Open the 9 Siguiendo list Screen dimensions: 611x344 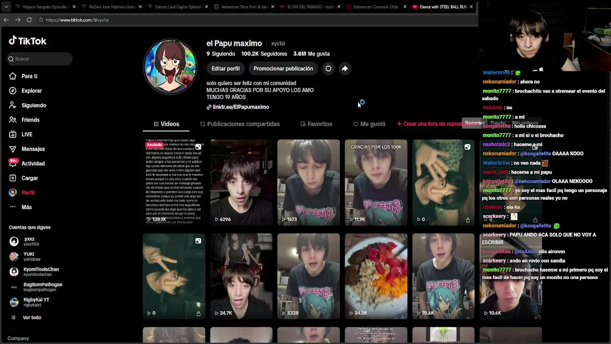pyautogui.click(x=221, y=54)
